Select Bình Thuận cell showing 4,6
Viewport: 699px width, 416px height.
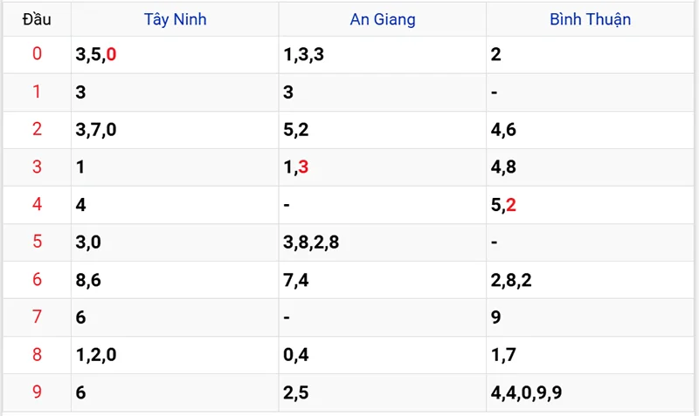(x=503, y=130)
